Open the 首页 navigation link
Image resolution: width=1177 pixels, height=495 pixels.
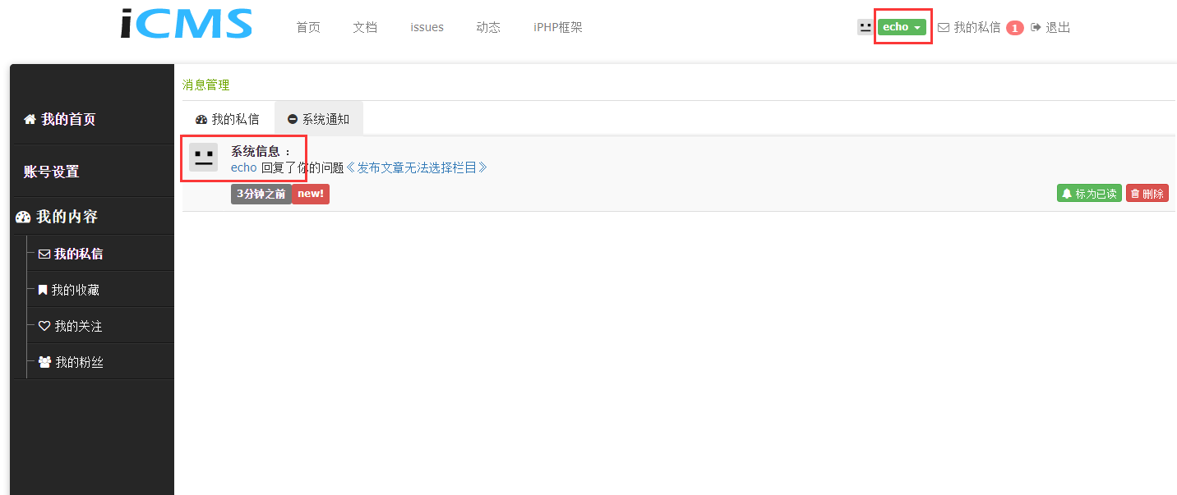308,27
